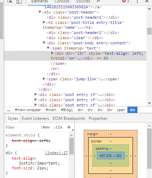
Task: Show more DevTools tabs chevron
Action: 98,1
